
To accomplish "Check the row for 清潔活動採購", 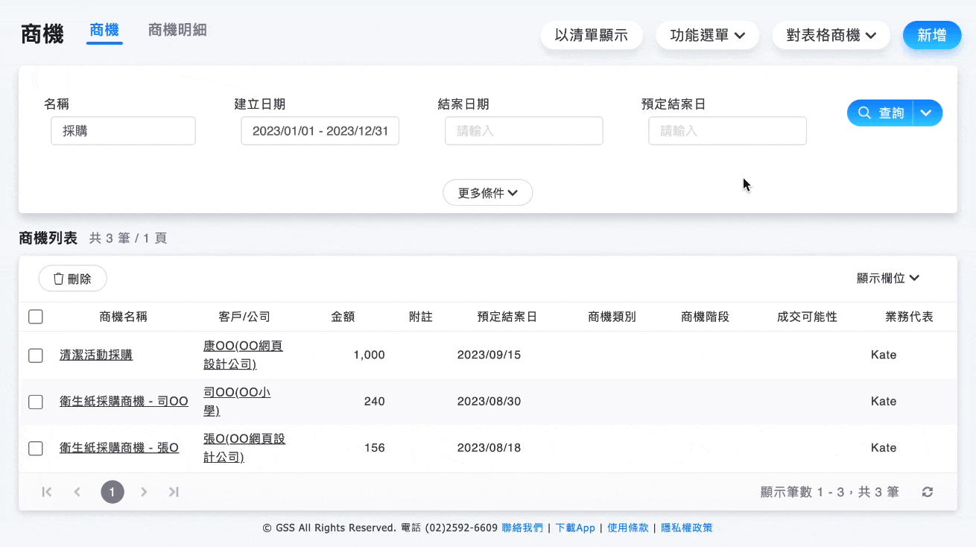I will click(35, 355).
